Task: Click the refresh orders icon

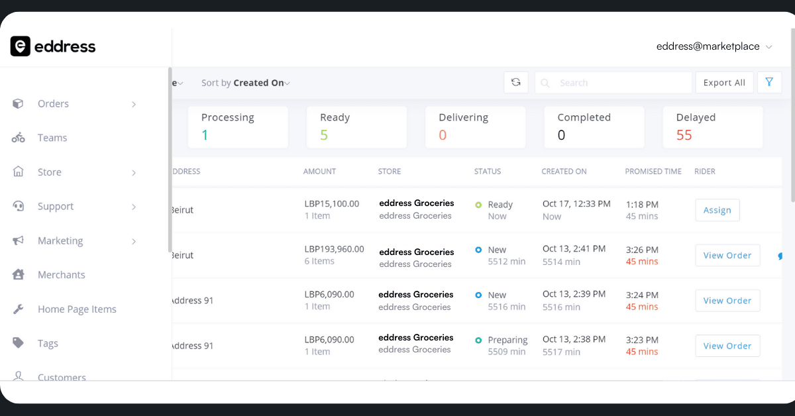Action: [x=515, y=83]
